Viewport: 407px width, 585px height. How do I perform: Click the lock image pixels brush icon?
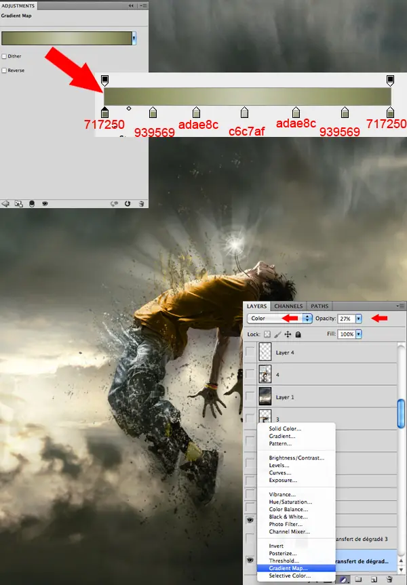[x=277, y=334]
